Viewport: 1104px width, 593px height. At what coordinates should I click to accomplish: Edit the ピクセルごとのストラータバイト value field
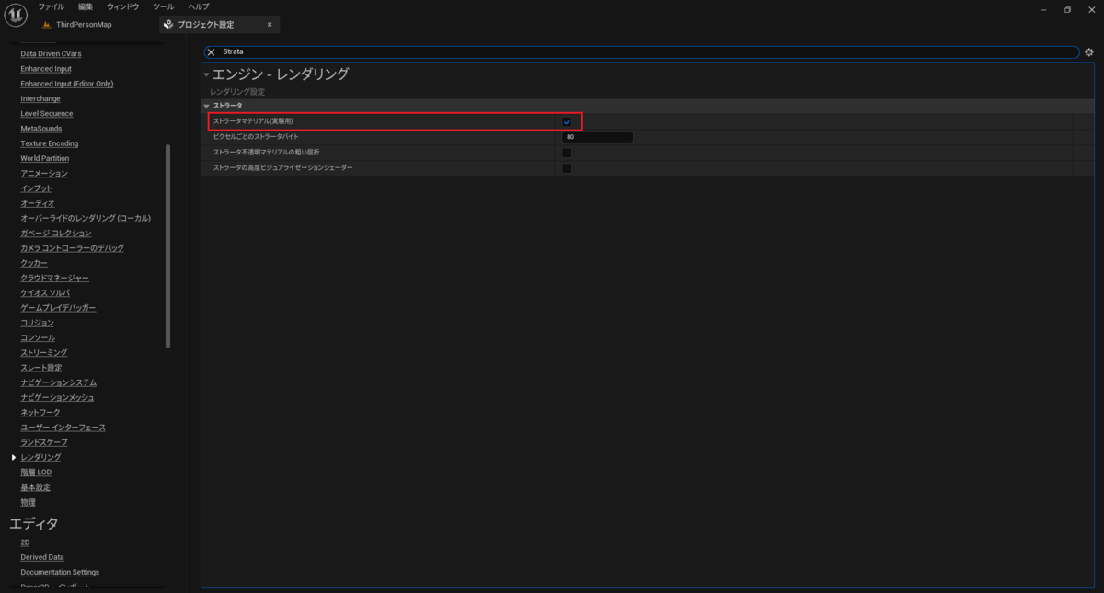[x=598, y=136]
